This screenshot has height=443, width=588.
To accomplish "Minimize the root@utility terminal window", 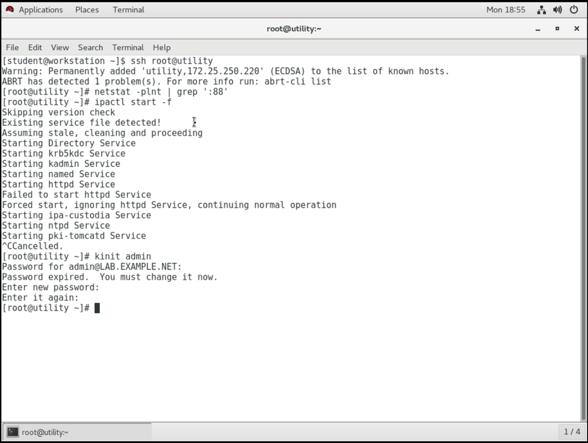I will 537,29.
